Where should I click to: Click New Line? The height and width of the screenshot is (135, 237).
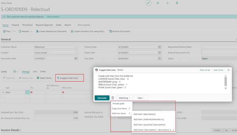pos(9,78)
